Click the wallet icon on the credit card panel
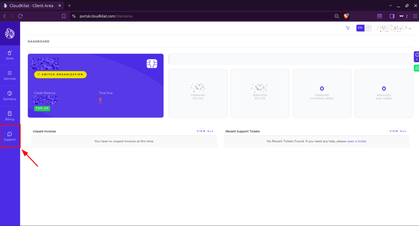419x226 pixels. tap(152, 64)
